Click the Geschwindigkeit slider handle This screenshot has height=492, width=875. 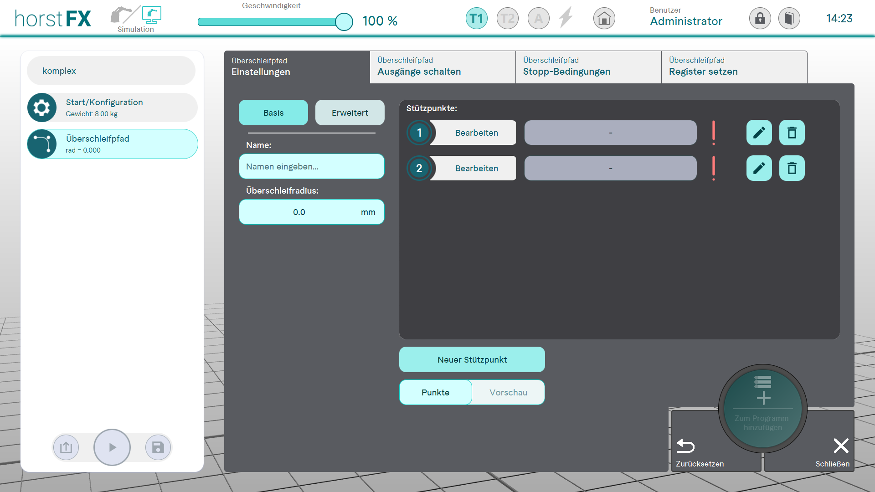[x=344, y=21]
